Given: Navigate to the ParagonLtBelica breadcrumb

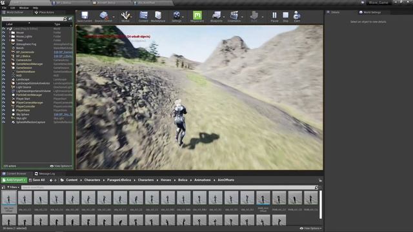Looking at the screenshot, I should tap(119, 180).
